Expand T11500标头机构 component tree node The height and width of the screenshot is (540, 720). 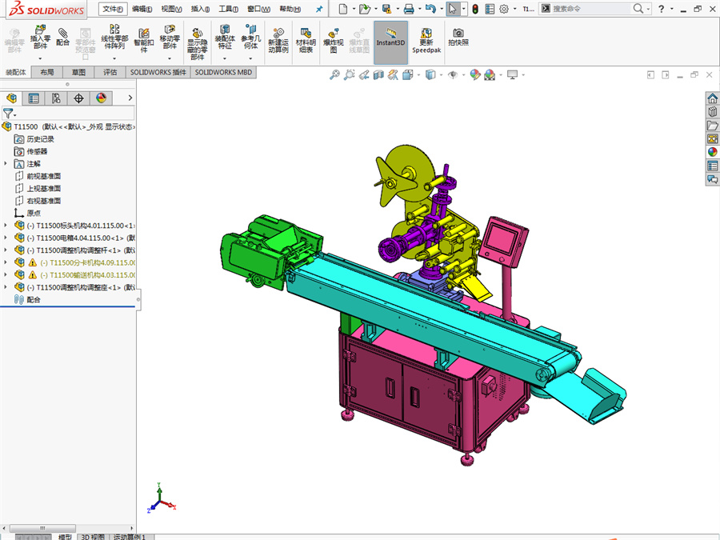tap(6, 226)
